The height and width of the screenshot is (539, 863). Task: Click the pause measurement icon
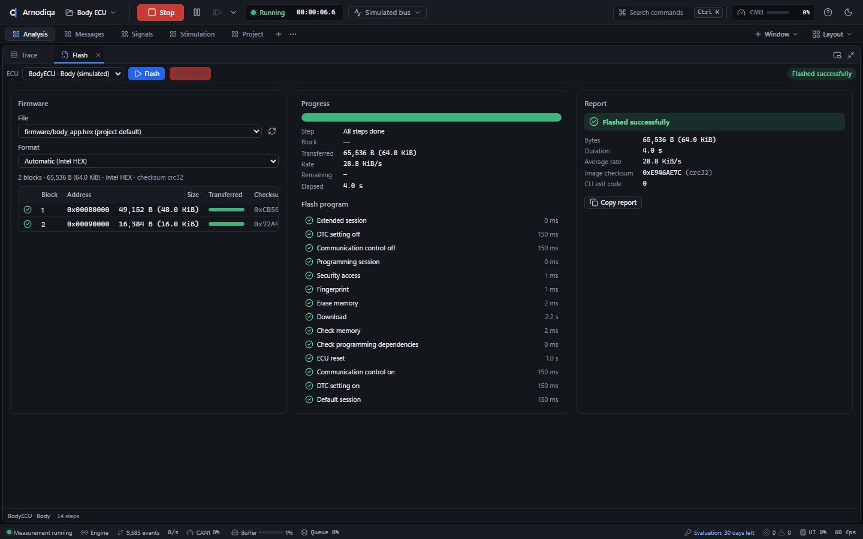(197, 13)
